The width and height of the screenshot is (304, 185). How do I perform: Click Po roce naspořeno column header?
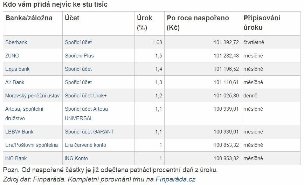(198, 23)
